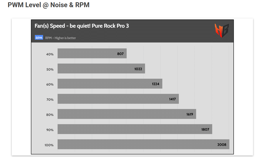Click the 60% axis label

click(50, 84)
